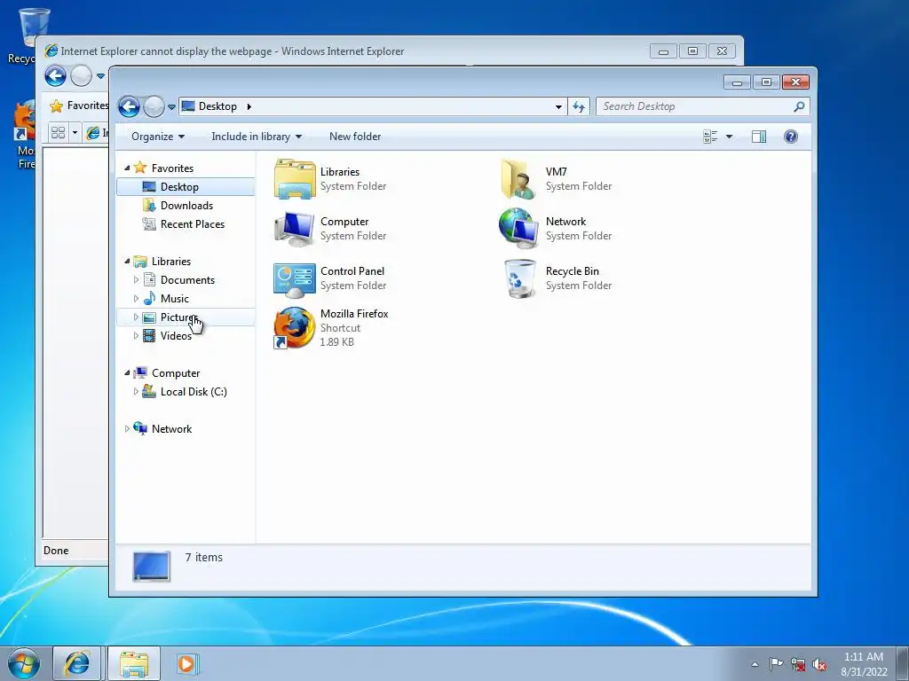
Task: Click Quick Tabs icon in Internet Explorer
Action: [58, 133]
